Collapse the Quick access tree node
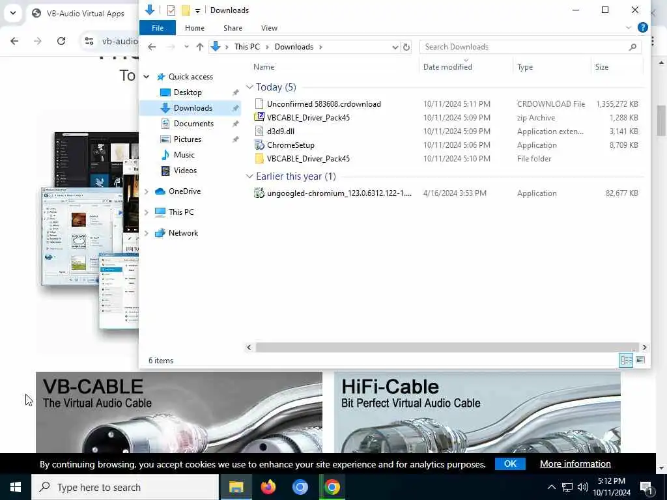 click(x=147, y=77)
